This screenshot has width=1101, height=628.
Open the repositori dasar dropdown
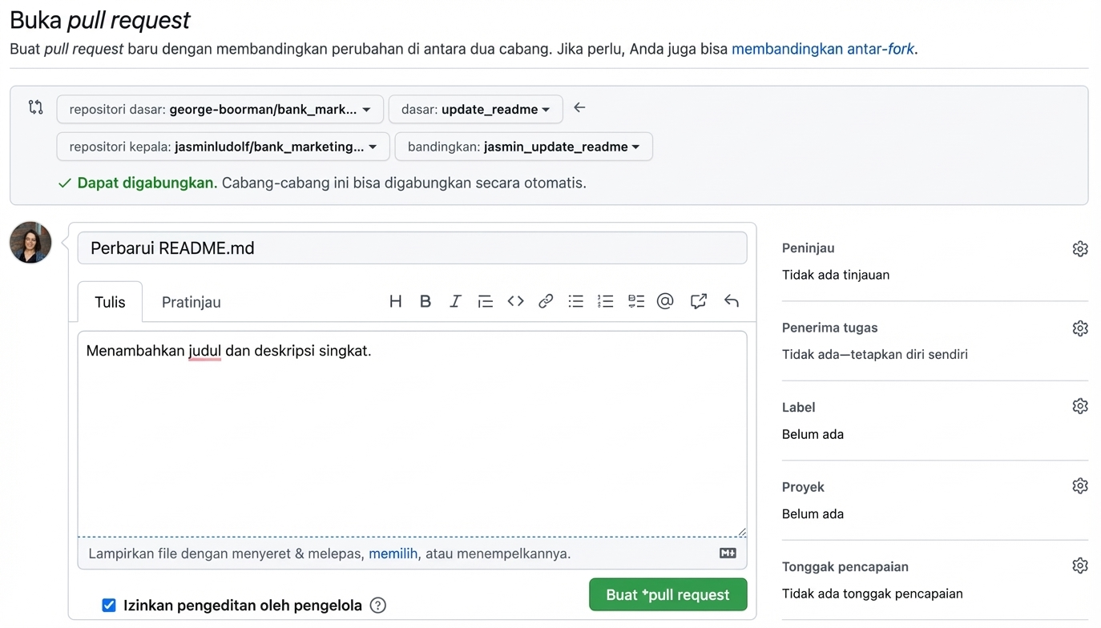220,110
